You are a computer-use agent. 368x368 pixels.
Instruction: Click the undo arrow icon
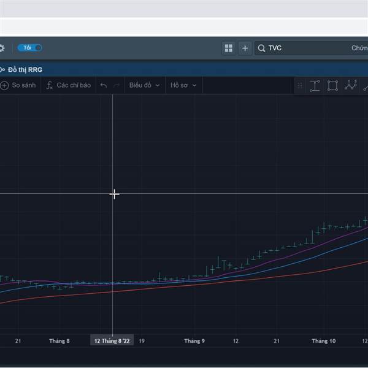pos(104,85)
